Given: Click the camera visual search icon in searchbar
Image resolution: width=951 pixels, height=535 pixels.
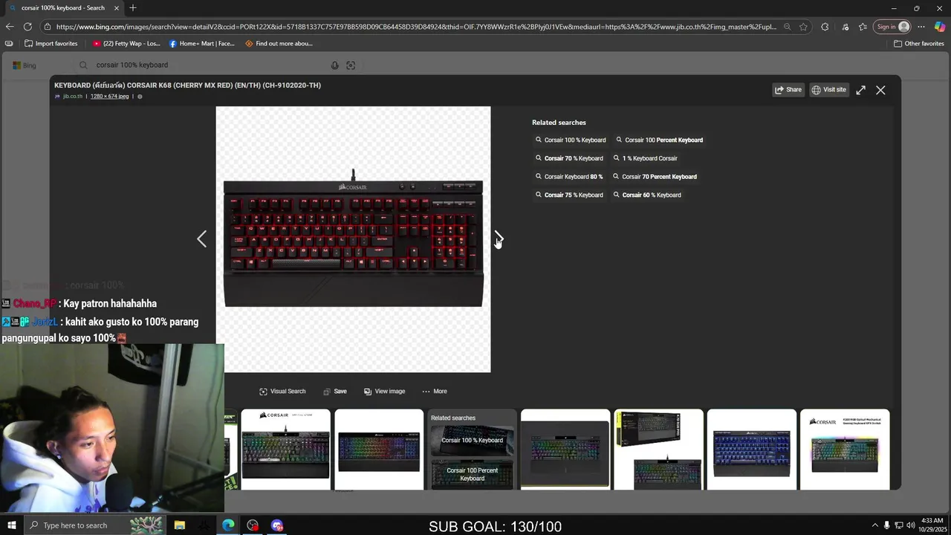Looking at the screenshot, I should 351,65.
